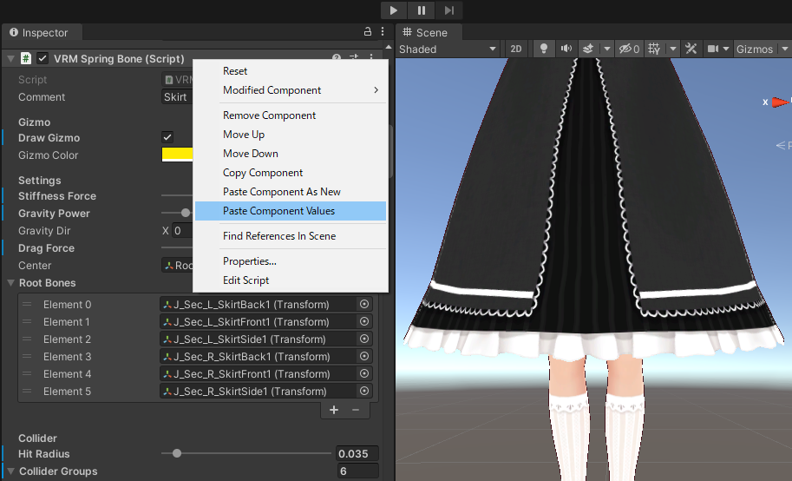Viewport: 792px width, 481px height.
Task: Click the Hit Radius slider handle
Action: (177, 453)
